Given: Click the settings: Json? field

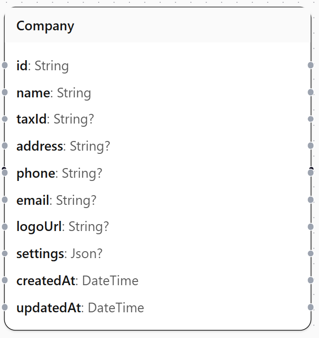Looking at the screenshot, I should coord(158,253).
